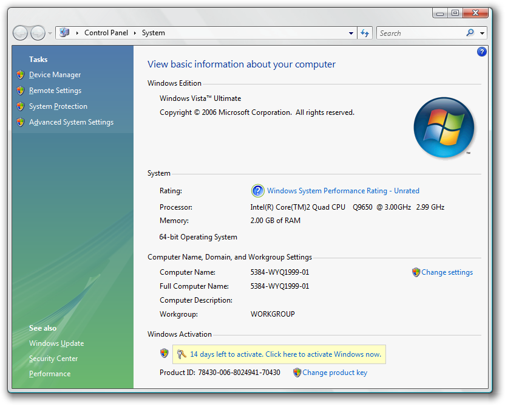Click the 14 days left to activate link
Screen dimensions: 505x406
pos(285,354)
